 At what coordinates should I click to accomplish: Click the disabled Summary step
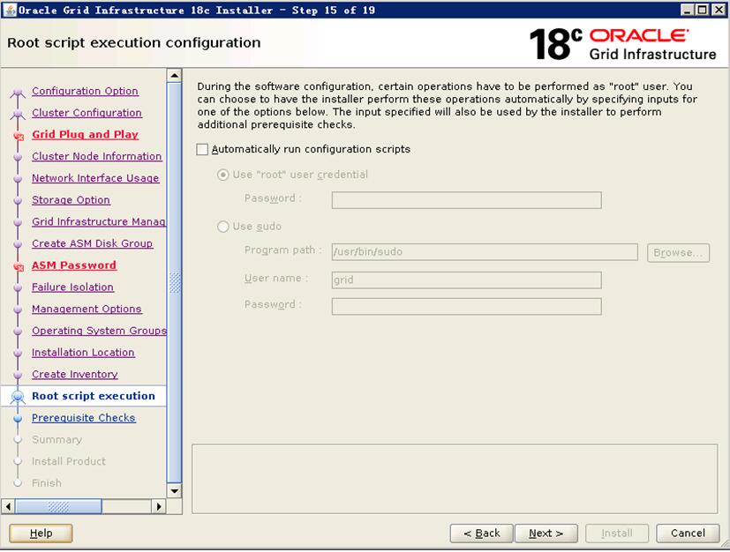coord(57,440)
